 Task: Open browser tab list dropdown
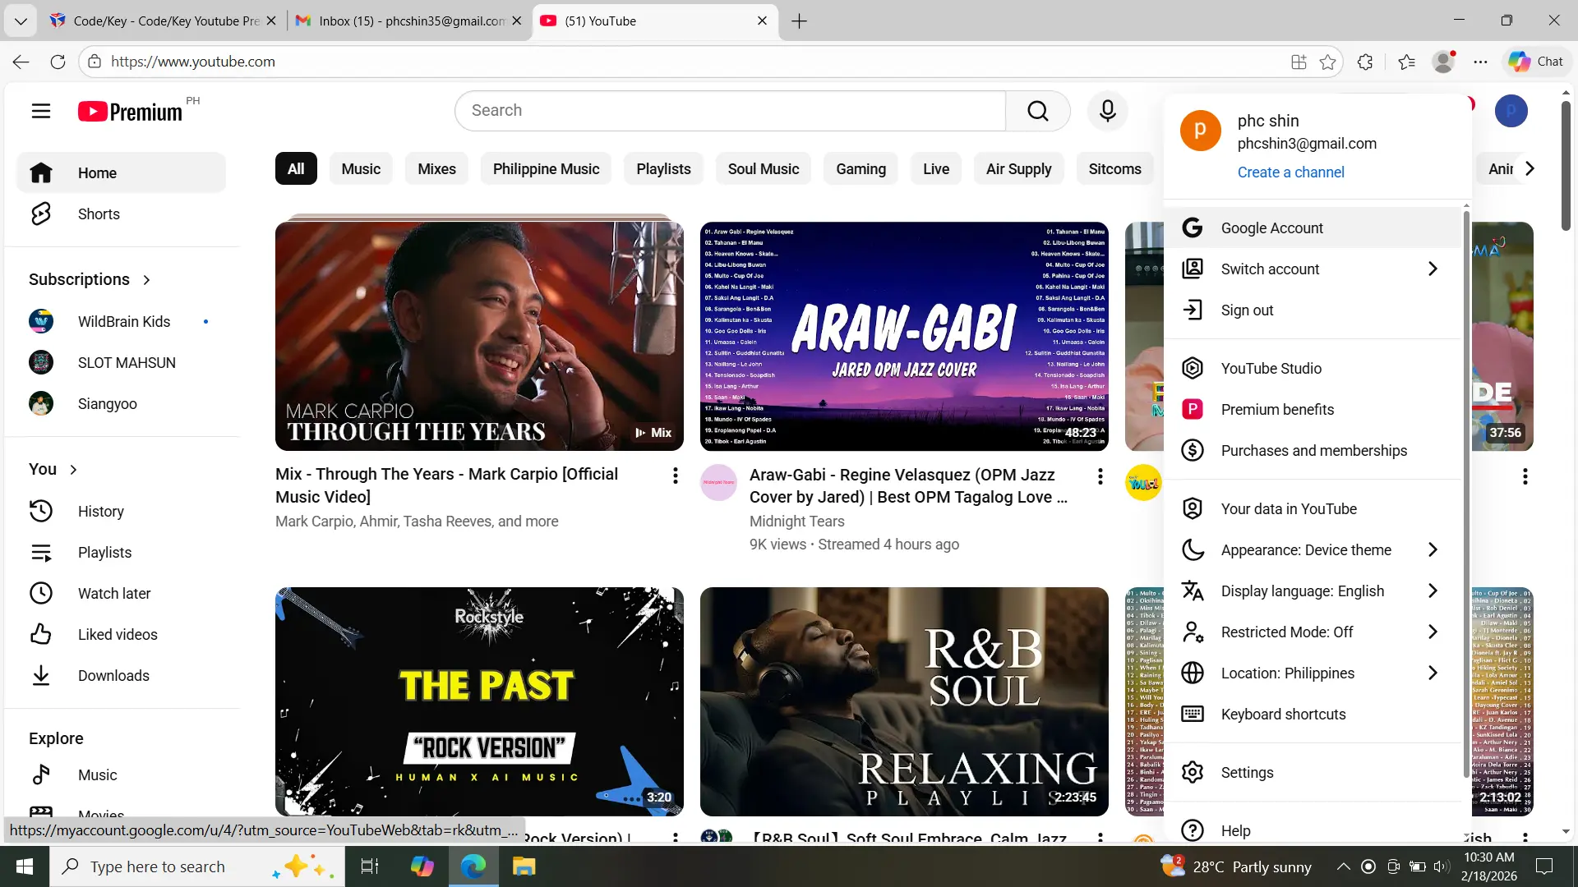21,21
